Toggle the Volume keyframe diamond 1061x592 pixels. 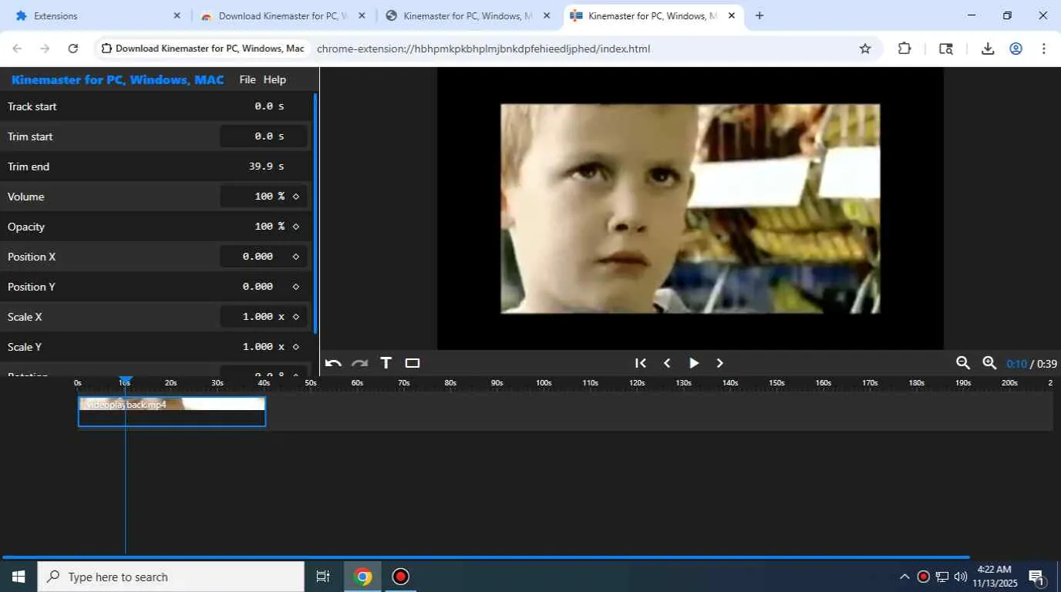296,197
